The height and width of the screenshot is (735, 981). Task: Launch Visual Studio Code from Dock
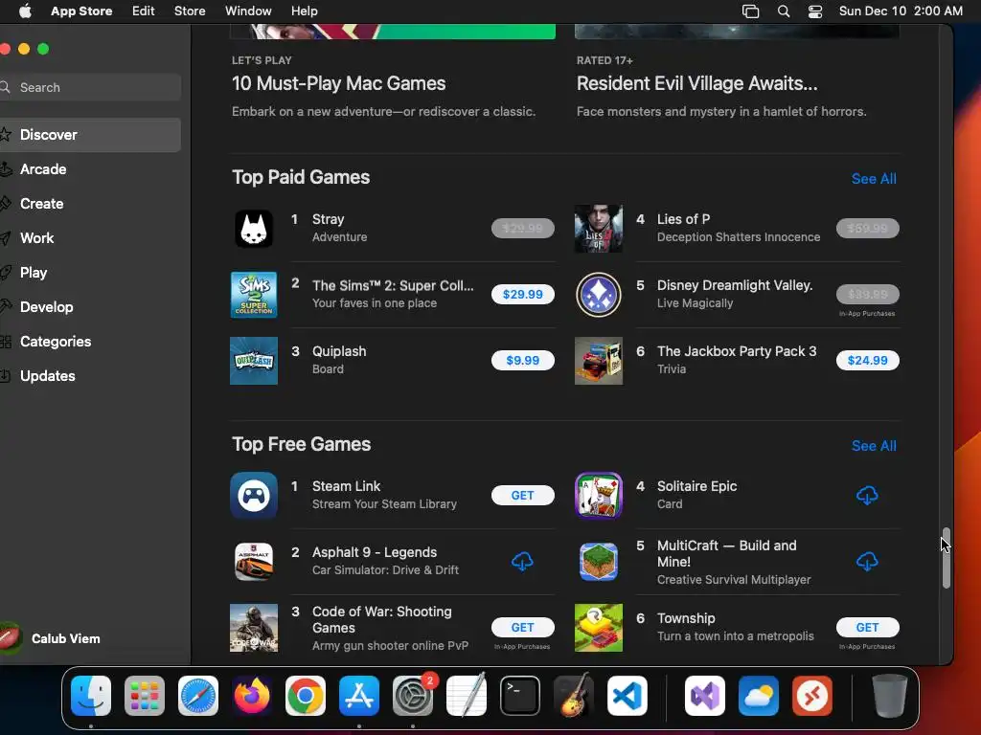coord(627,696)
